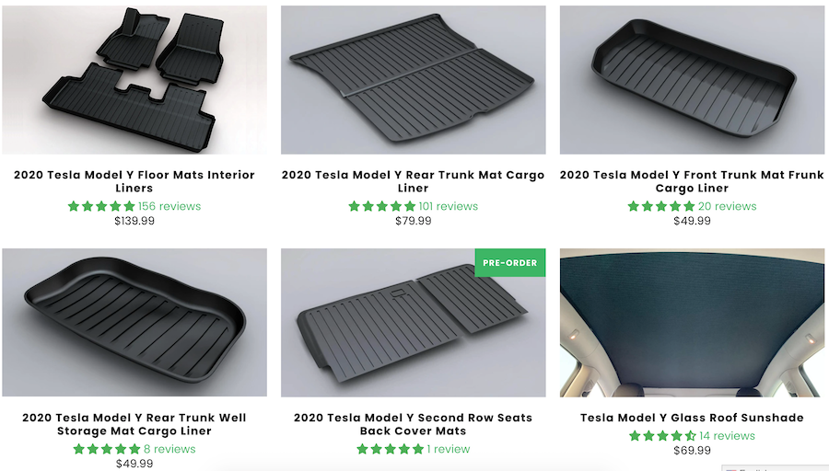Open the Front Trunk Mat Frunk Liner image

point(692,80)
